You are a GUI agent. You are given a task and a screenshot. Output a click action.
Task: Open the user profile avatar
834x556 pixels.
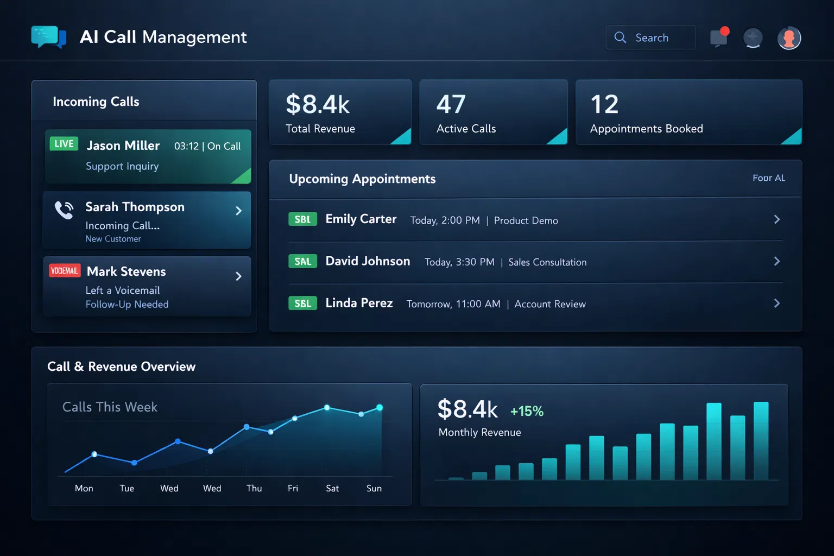click(789, 37)
